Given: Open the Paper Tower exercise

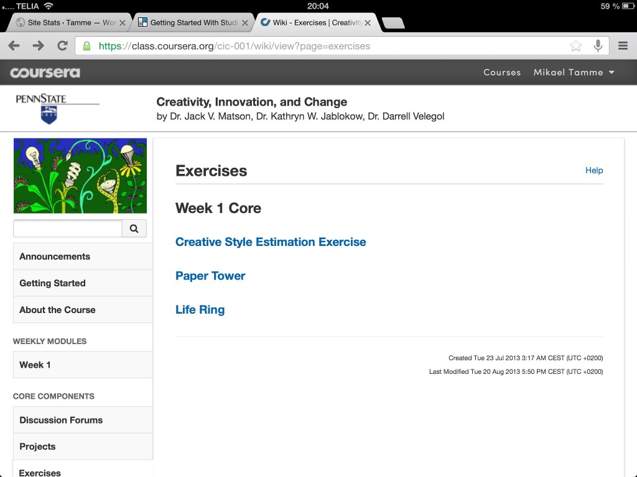Looking at the screenshot, I should (210, 276).
